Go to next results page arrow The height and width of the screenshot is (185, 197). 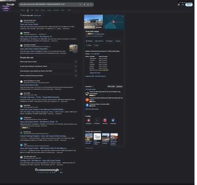61,170
